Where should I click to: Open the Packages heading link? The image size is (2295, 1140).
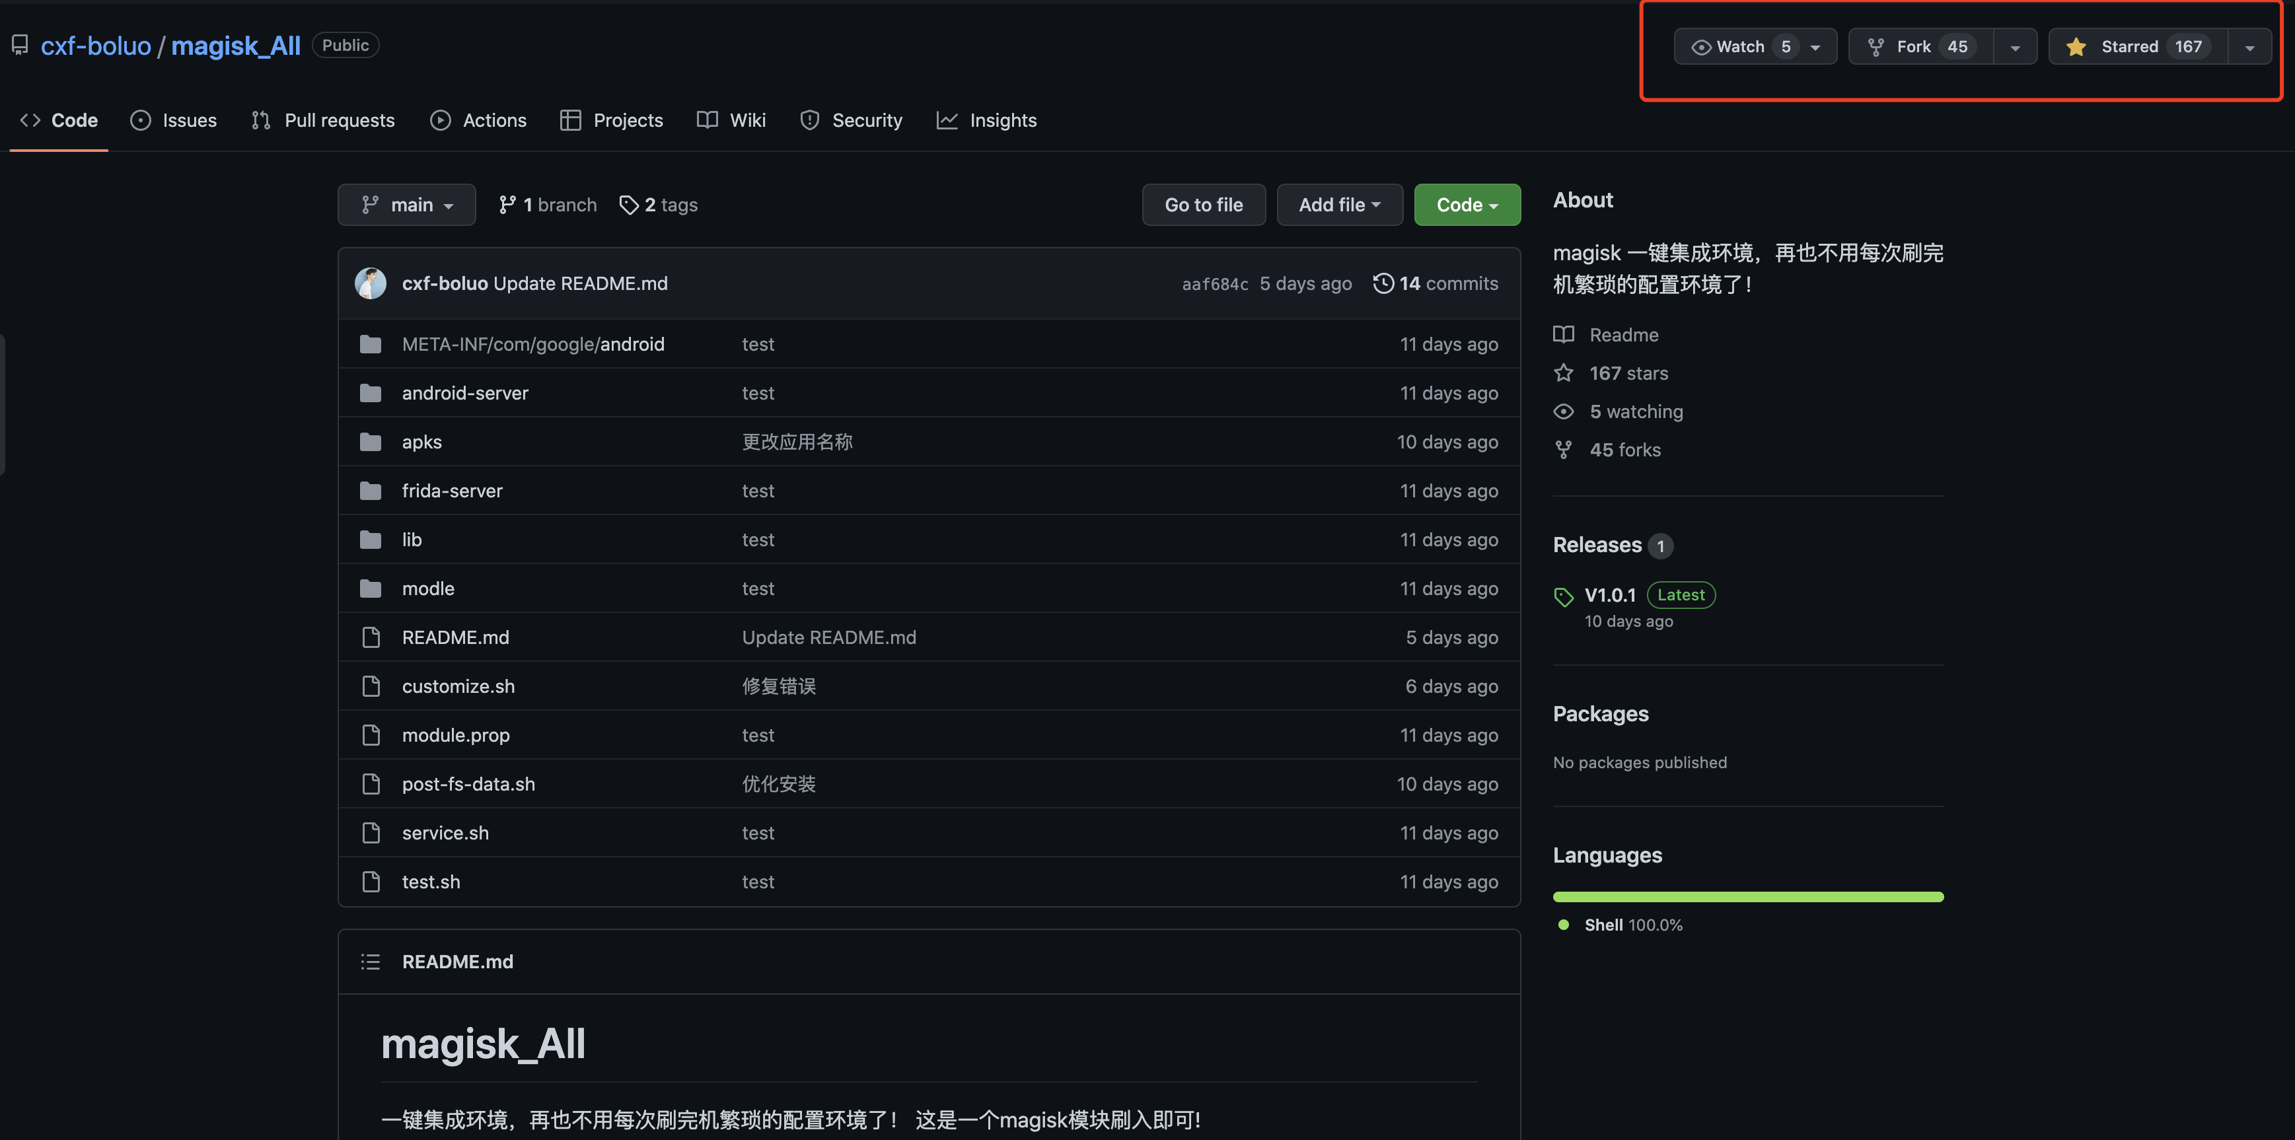pyautogui.click(x=1600, y=714)
